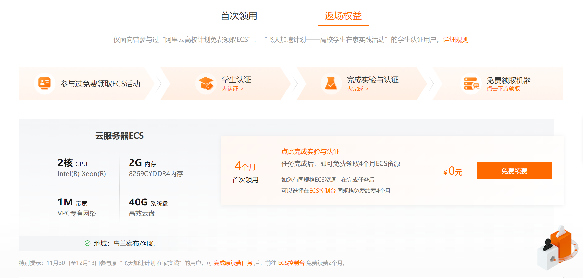Click the free server machine icon
The image size is (583, 278).
coord(471,84)
